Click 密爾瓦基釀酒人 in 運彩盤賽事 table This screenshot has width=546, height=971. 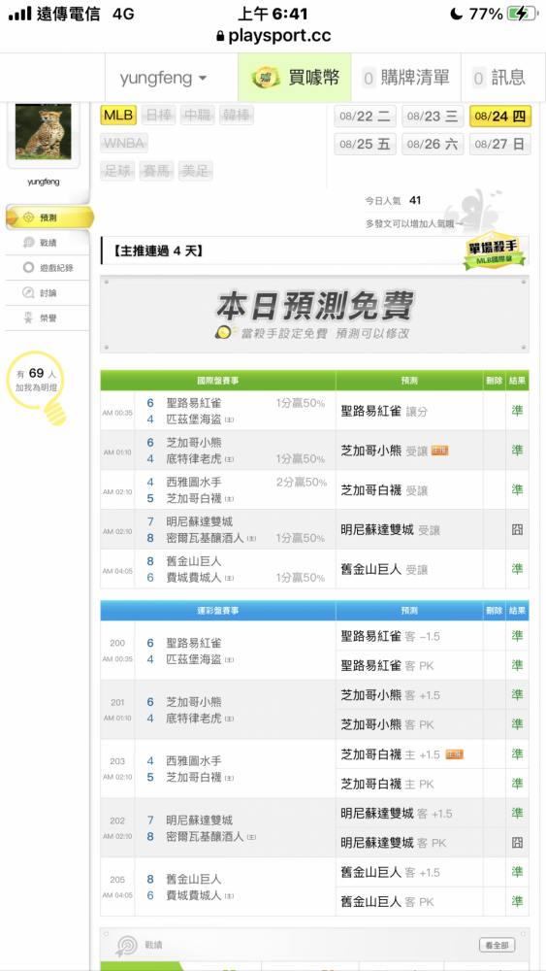coord(205,836)
